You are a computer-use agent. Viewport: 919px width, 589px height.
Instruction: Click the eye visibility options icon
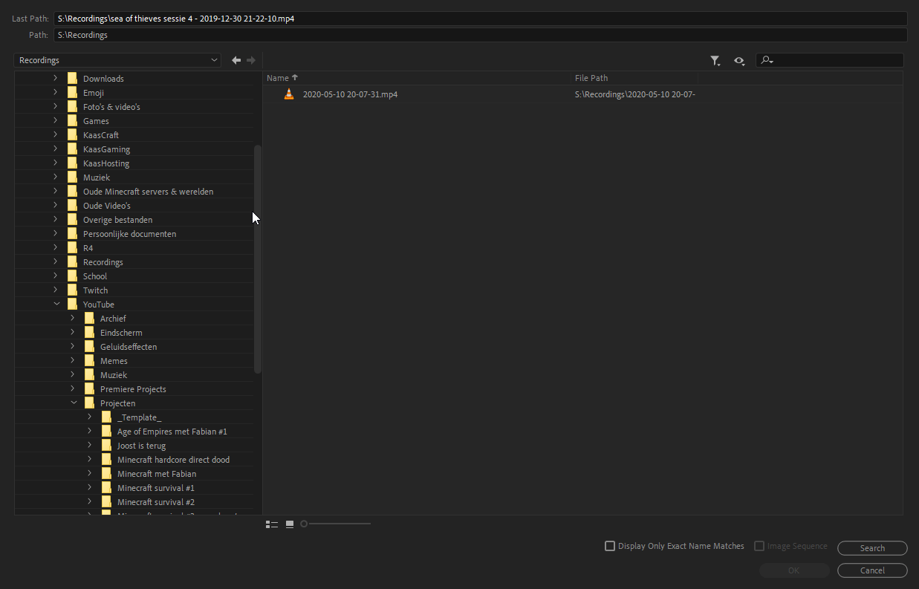click(x=739, y=61)
